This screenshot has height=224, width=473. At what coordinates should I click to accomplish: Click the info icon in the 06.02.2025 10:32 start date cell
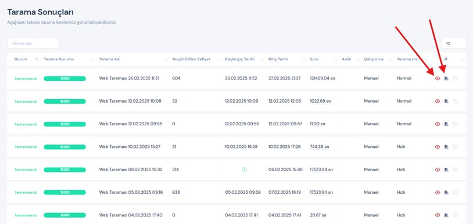point(244,170)
